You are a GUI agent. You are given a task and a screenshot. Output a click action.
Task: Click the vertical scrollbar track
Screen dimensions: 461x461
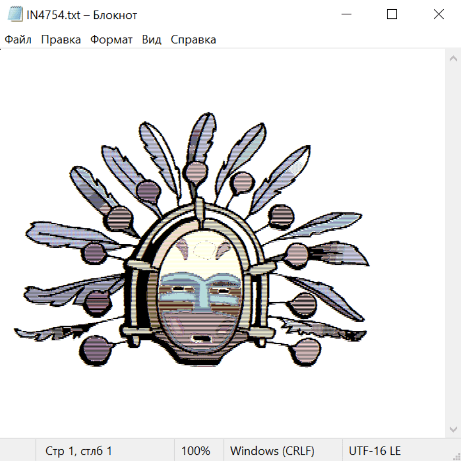pyautogui.click(x=453, y=241)
